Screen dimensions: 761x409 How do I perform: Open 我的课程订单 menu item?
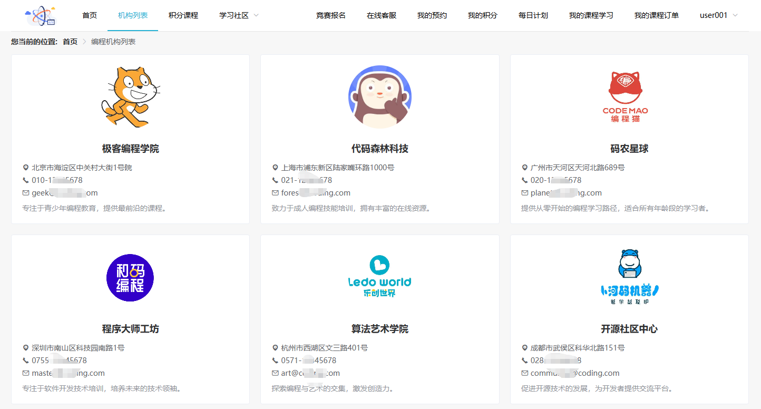[x=657, y=15]
